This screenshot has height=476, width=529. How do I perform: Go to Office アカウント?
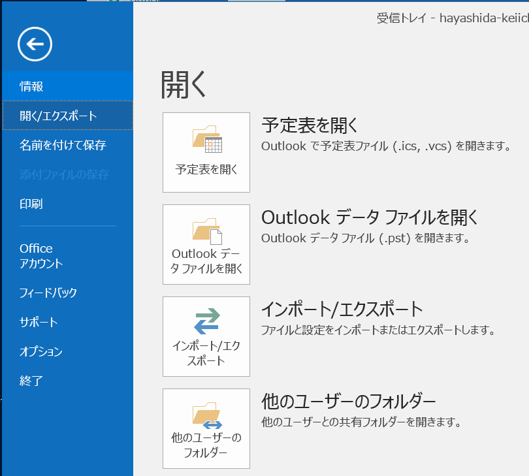pos(41,256)
